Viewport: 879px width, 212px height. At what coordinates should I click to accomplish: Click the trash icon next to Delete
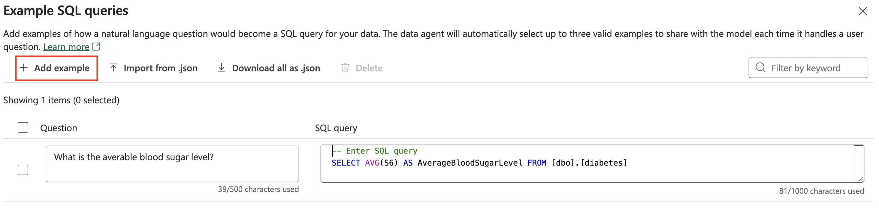345,68
